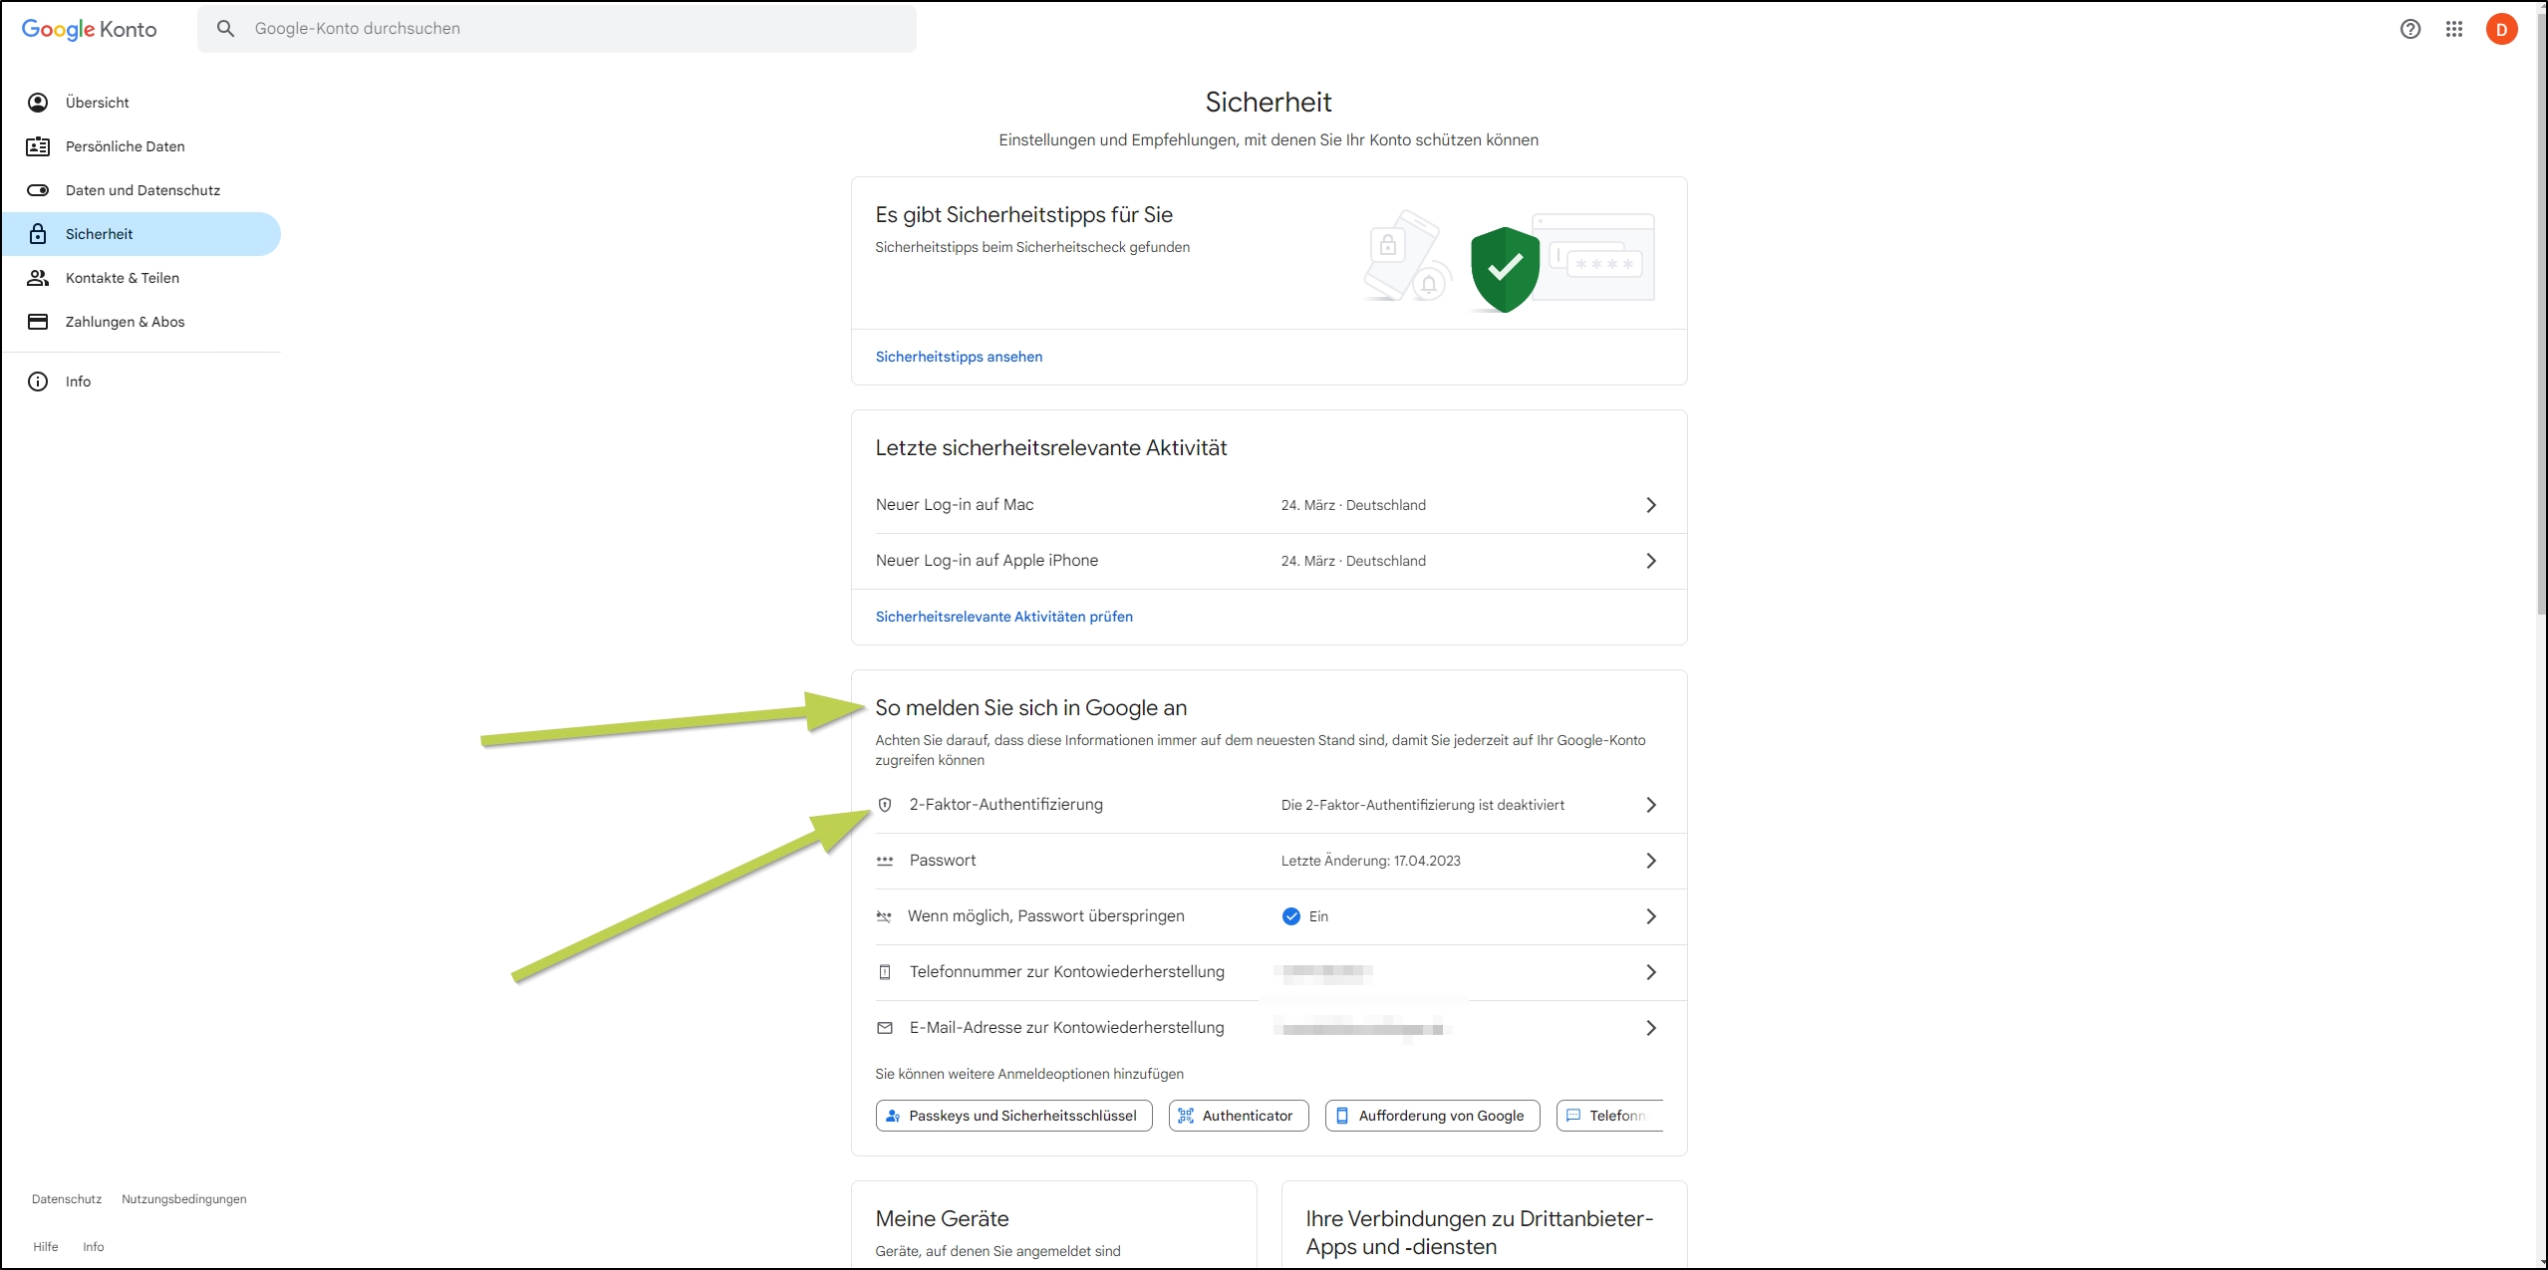
Task: Click the search magnifier icon
Action: coord(226,29)
